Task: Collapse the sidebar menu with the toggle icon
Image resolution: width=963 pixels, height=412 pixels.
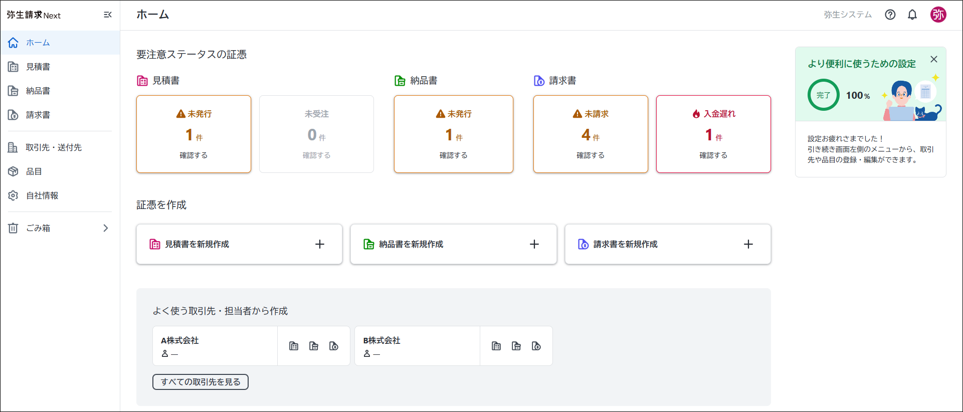Action: [x=107, y=15]
